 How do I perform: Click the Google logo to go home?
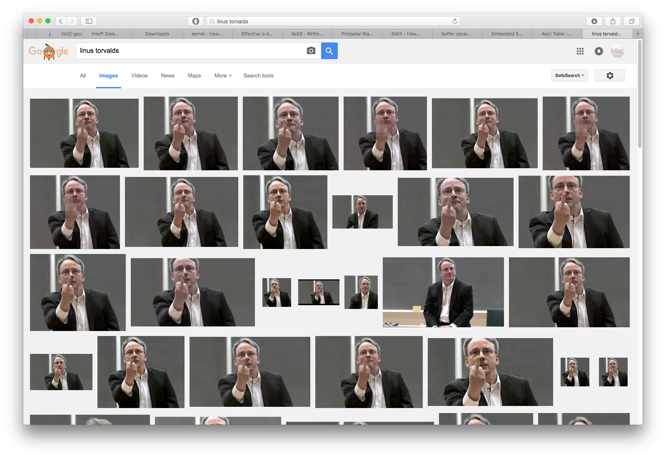point(49,52)
